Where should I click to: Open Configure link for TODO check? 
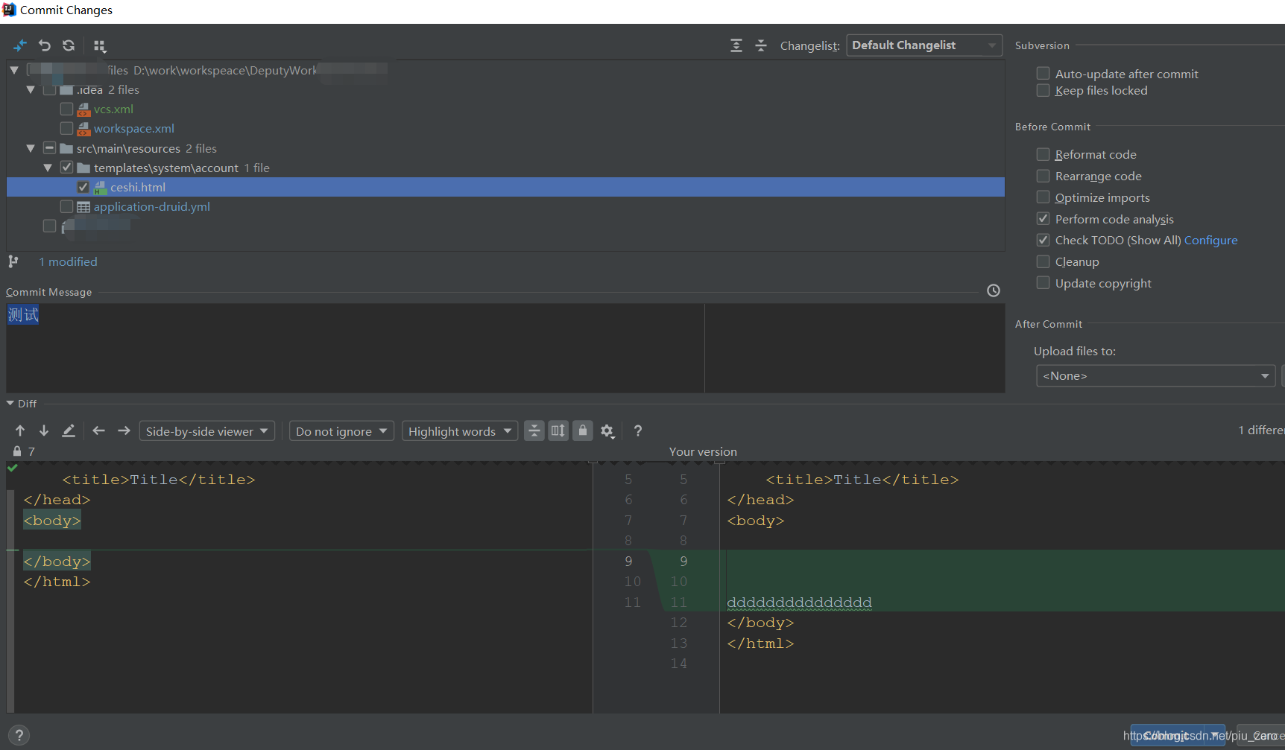click(x=1210, y=240)
